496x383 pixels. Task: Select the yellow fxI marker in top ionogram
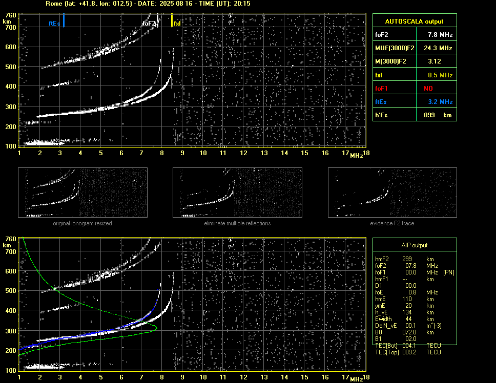172,20
